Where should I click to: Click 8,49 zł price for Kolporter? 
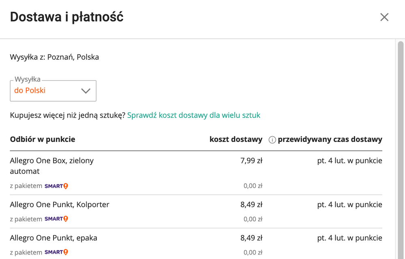point(251,205)
